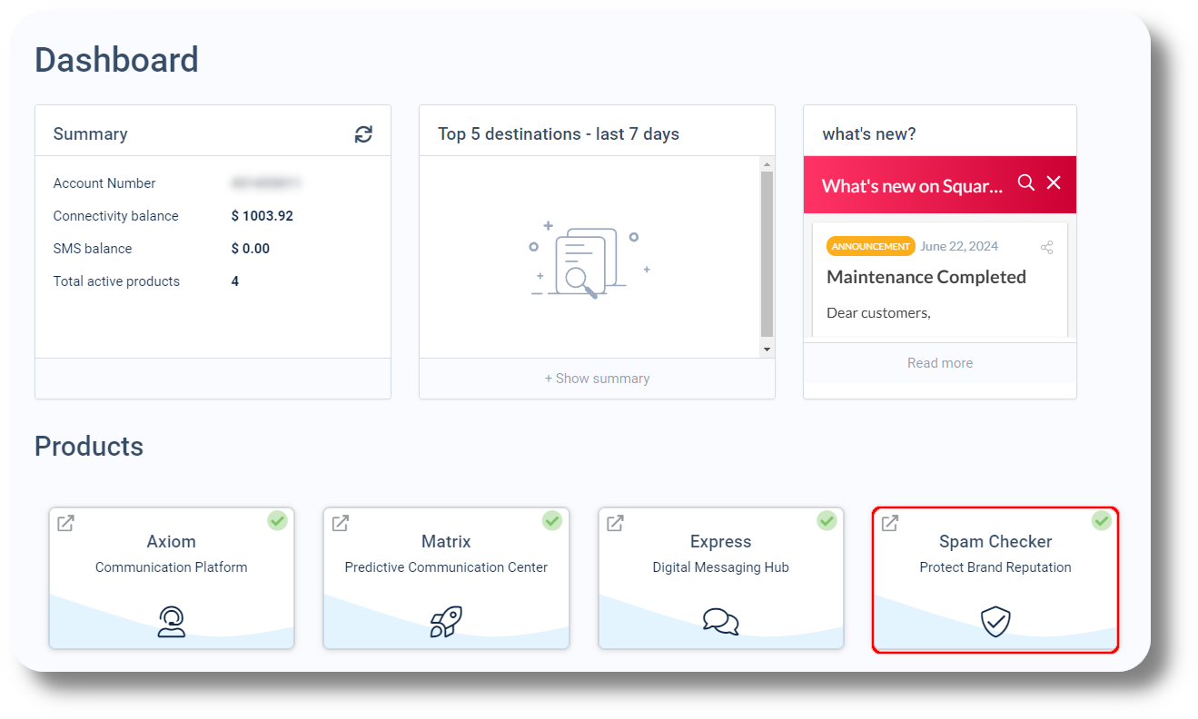Click the Communication Platform subtitle
1198x719 pixels.
point(172,567)
